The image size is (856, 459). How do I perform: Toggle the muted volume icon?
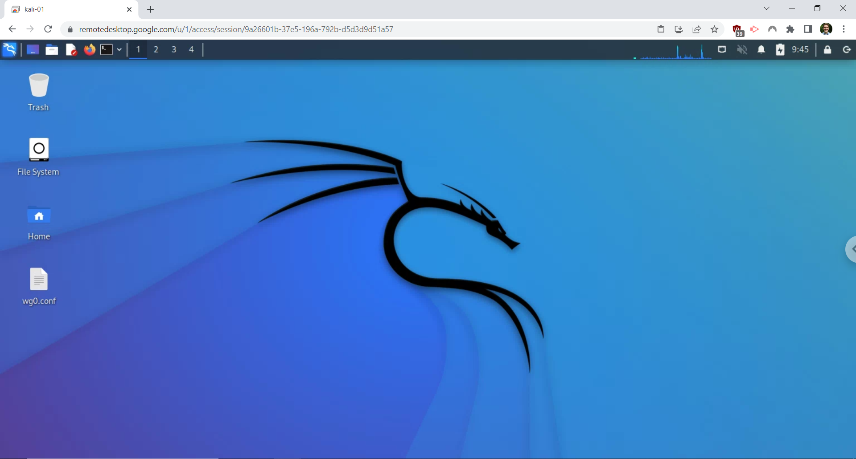coord(742,49)
